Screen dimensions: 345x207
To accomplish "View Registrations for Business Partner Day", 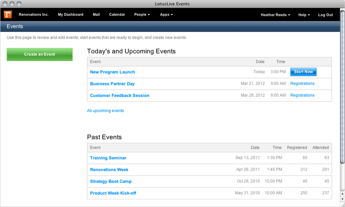I will (x=302, y=83).
